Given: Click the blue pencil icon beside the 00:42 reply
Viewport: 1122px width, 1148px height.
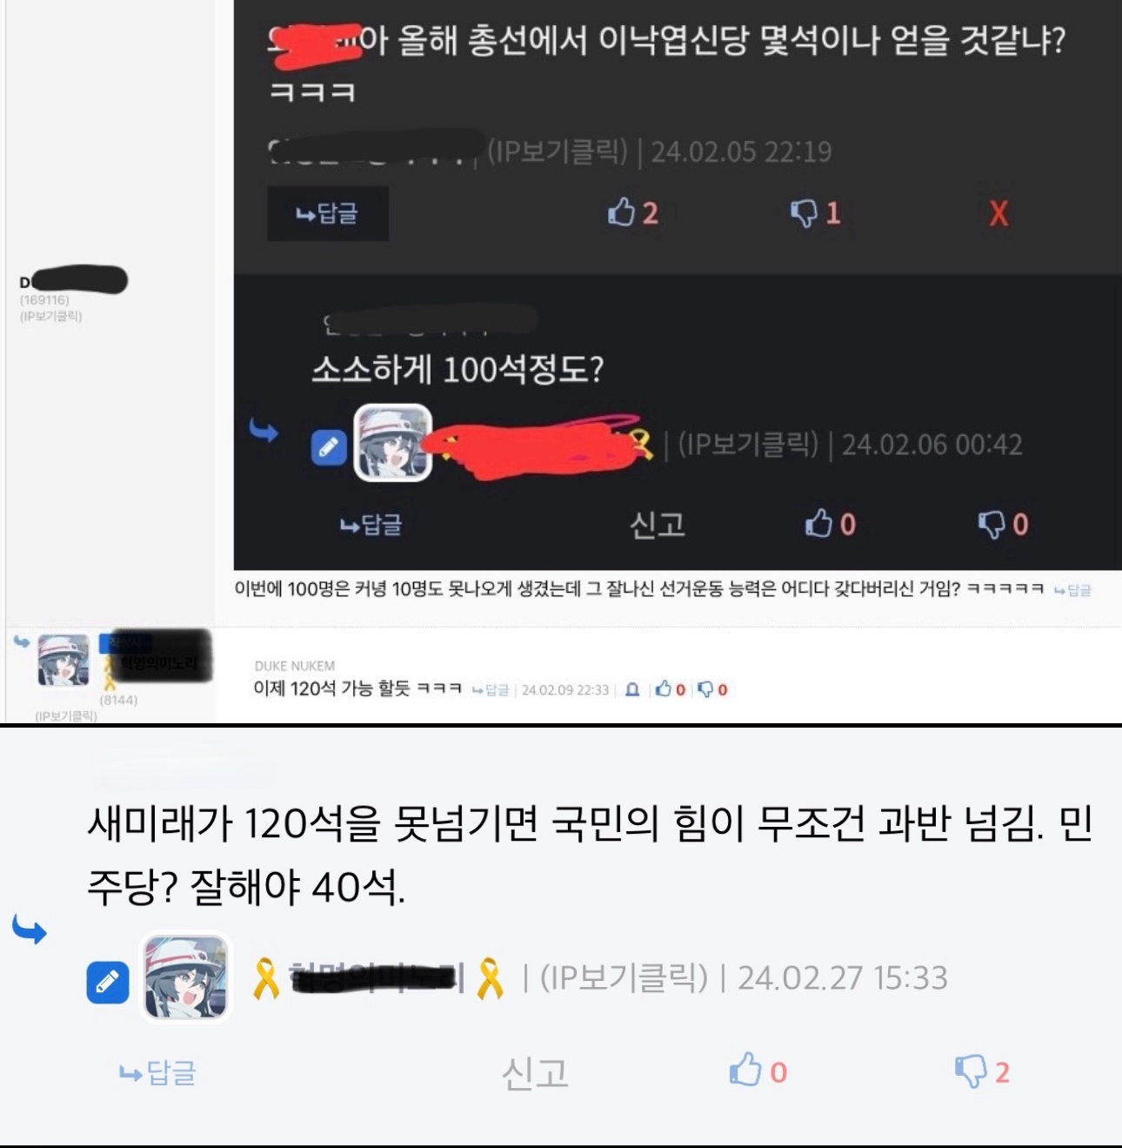Looking at the screenshot, I should (329, 447).
